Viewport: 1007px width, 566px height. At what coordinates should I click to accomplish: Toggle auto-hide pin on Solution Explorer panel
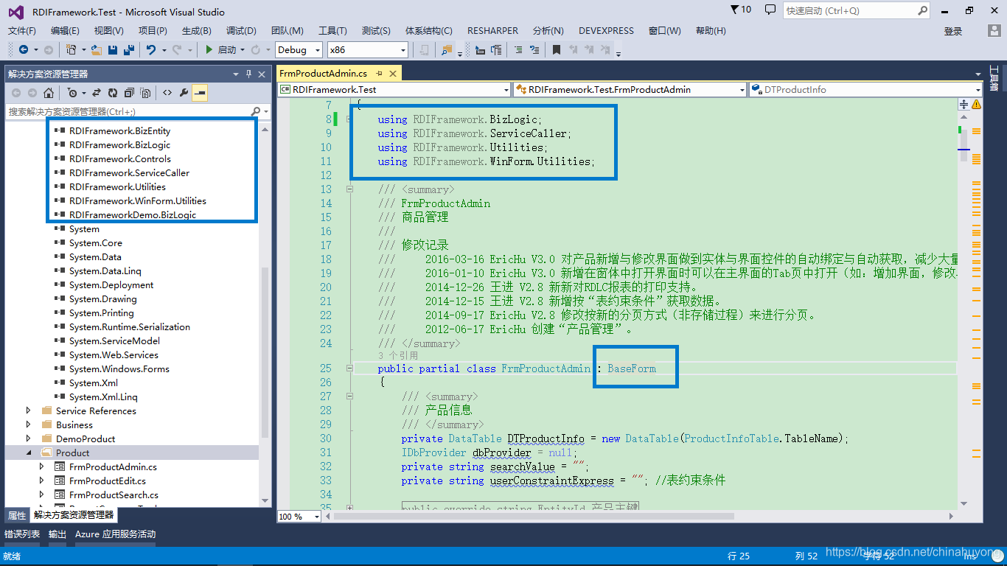click(x=249, y=74)
